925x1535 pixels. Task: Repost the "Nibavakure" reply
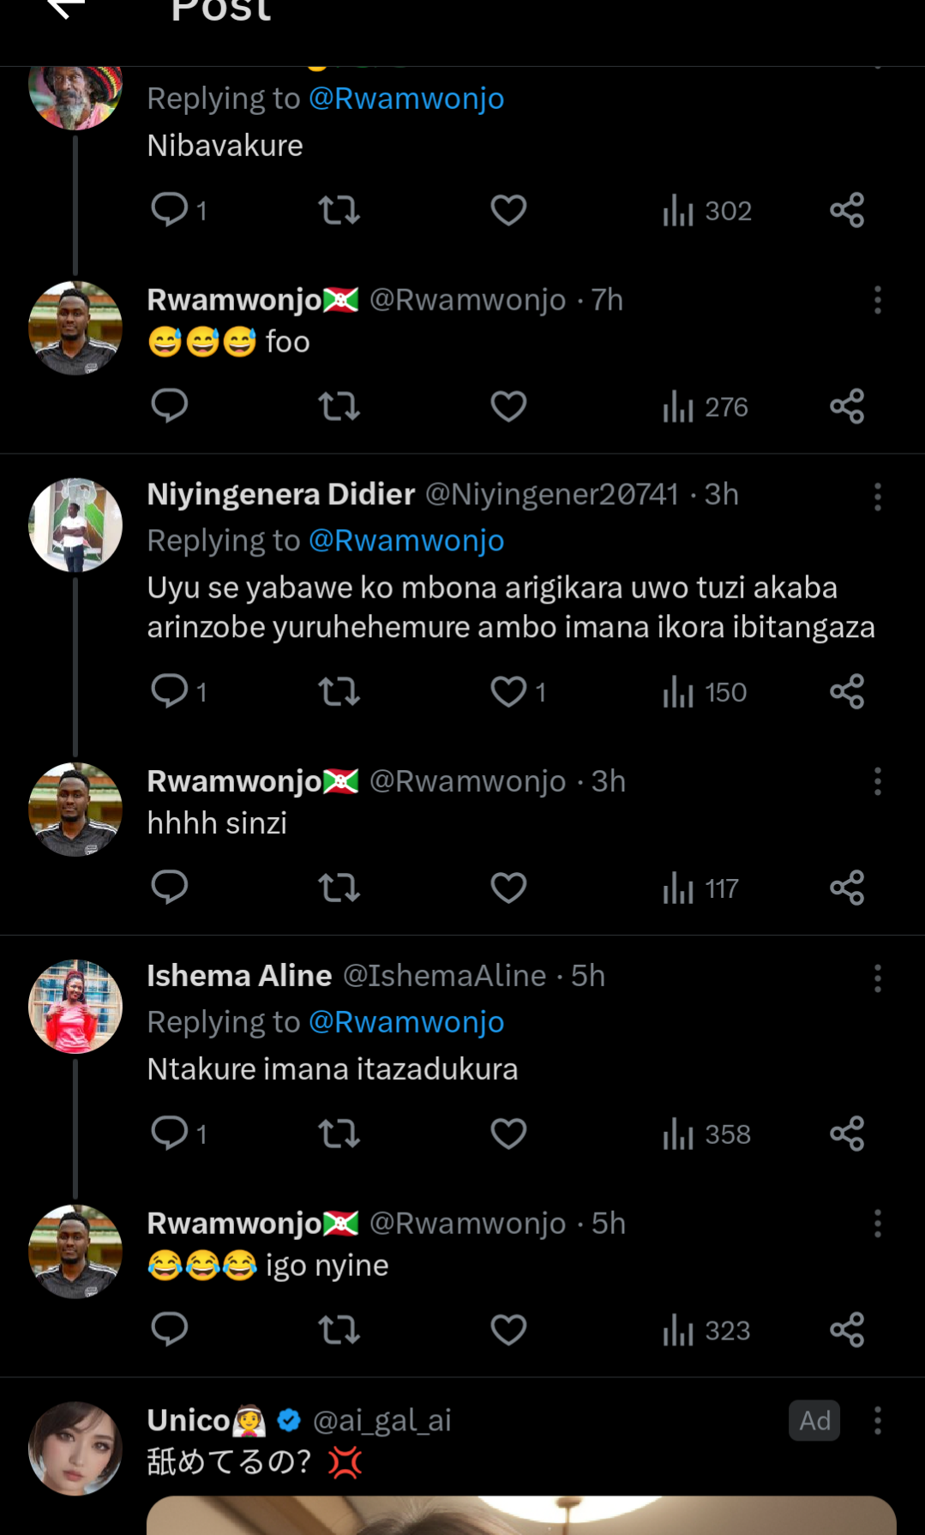pyautogui.click(x=339, y=210)
